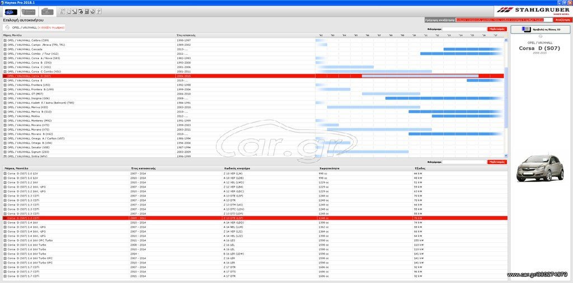
Task: Select OPEL / VAUXHALL Omega B (V94)
Action: 253,143
